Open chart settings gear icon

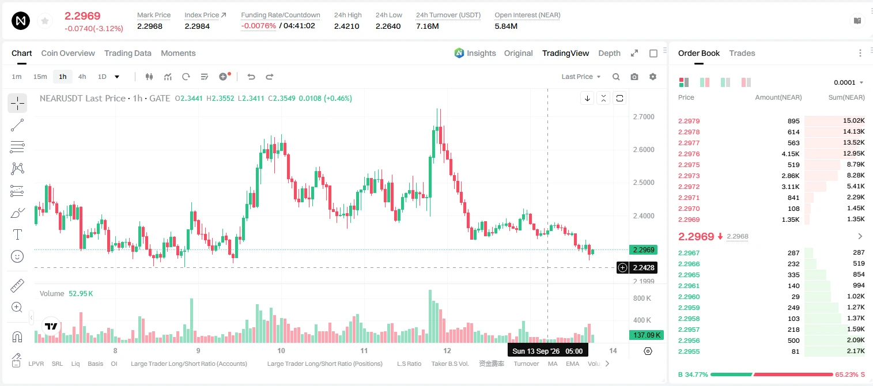[653, 77]
